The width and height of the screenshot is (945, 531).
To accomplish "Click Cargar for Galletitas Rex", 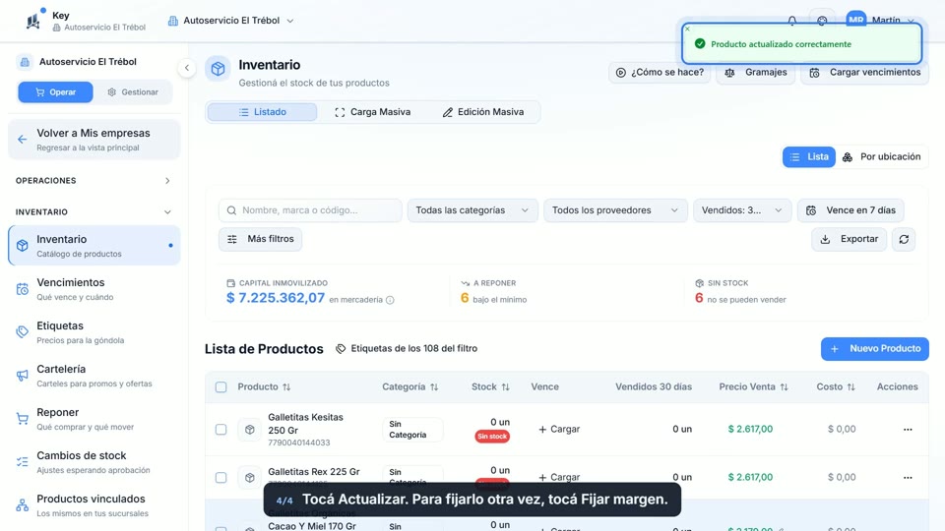I will [x=559, y=478].
